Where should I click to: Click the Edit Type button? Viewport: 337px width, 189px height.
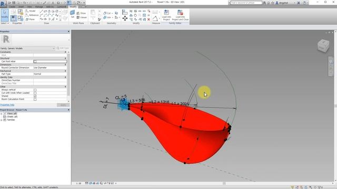[63, 48]
